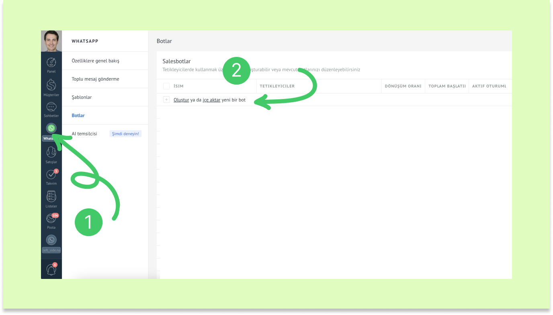Open Posta mail icon showing 106
This screenshot has height=315, width=553.
[51, 219]
